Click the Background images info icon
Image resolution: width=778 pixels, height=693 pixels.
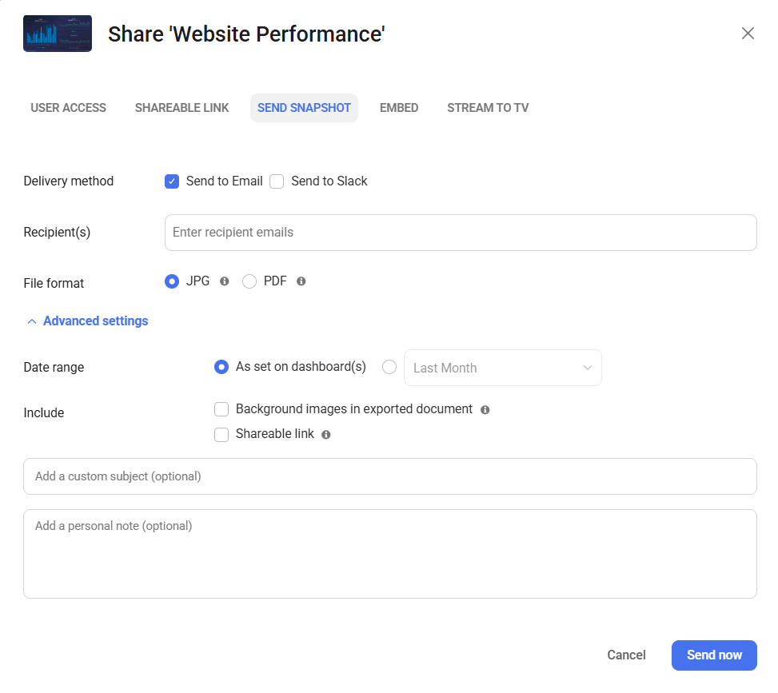click(485, 410)
